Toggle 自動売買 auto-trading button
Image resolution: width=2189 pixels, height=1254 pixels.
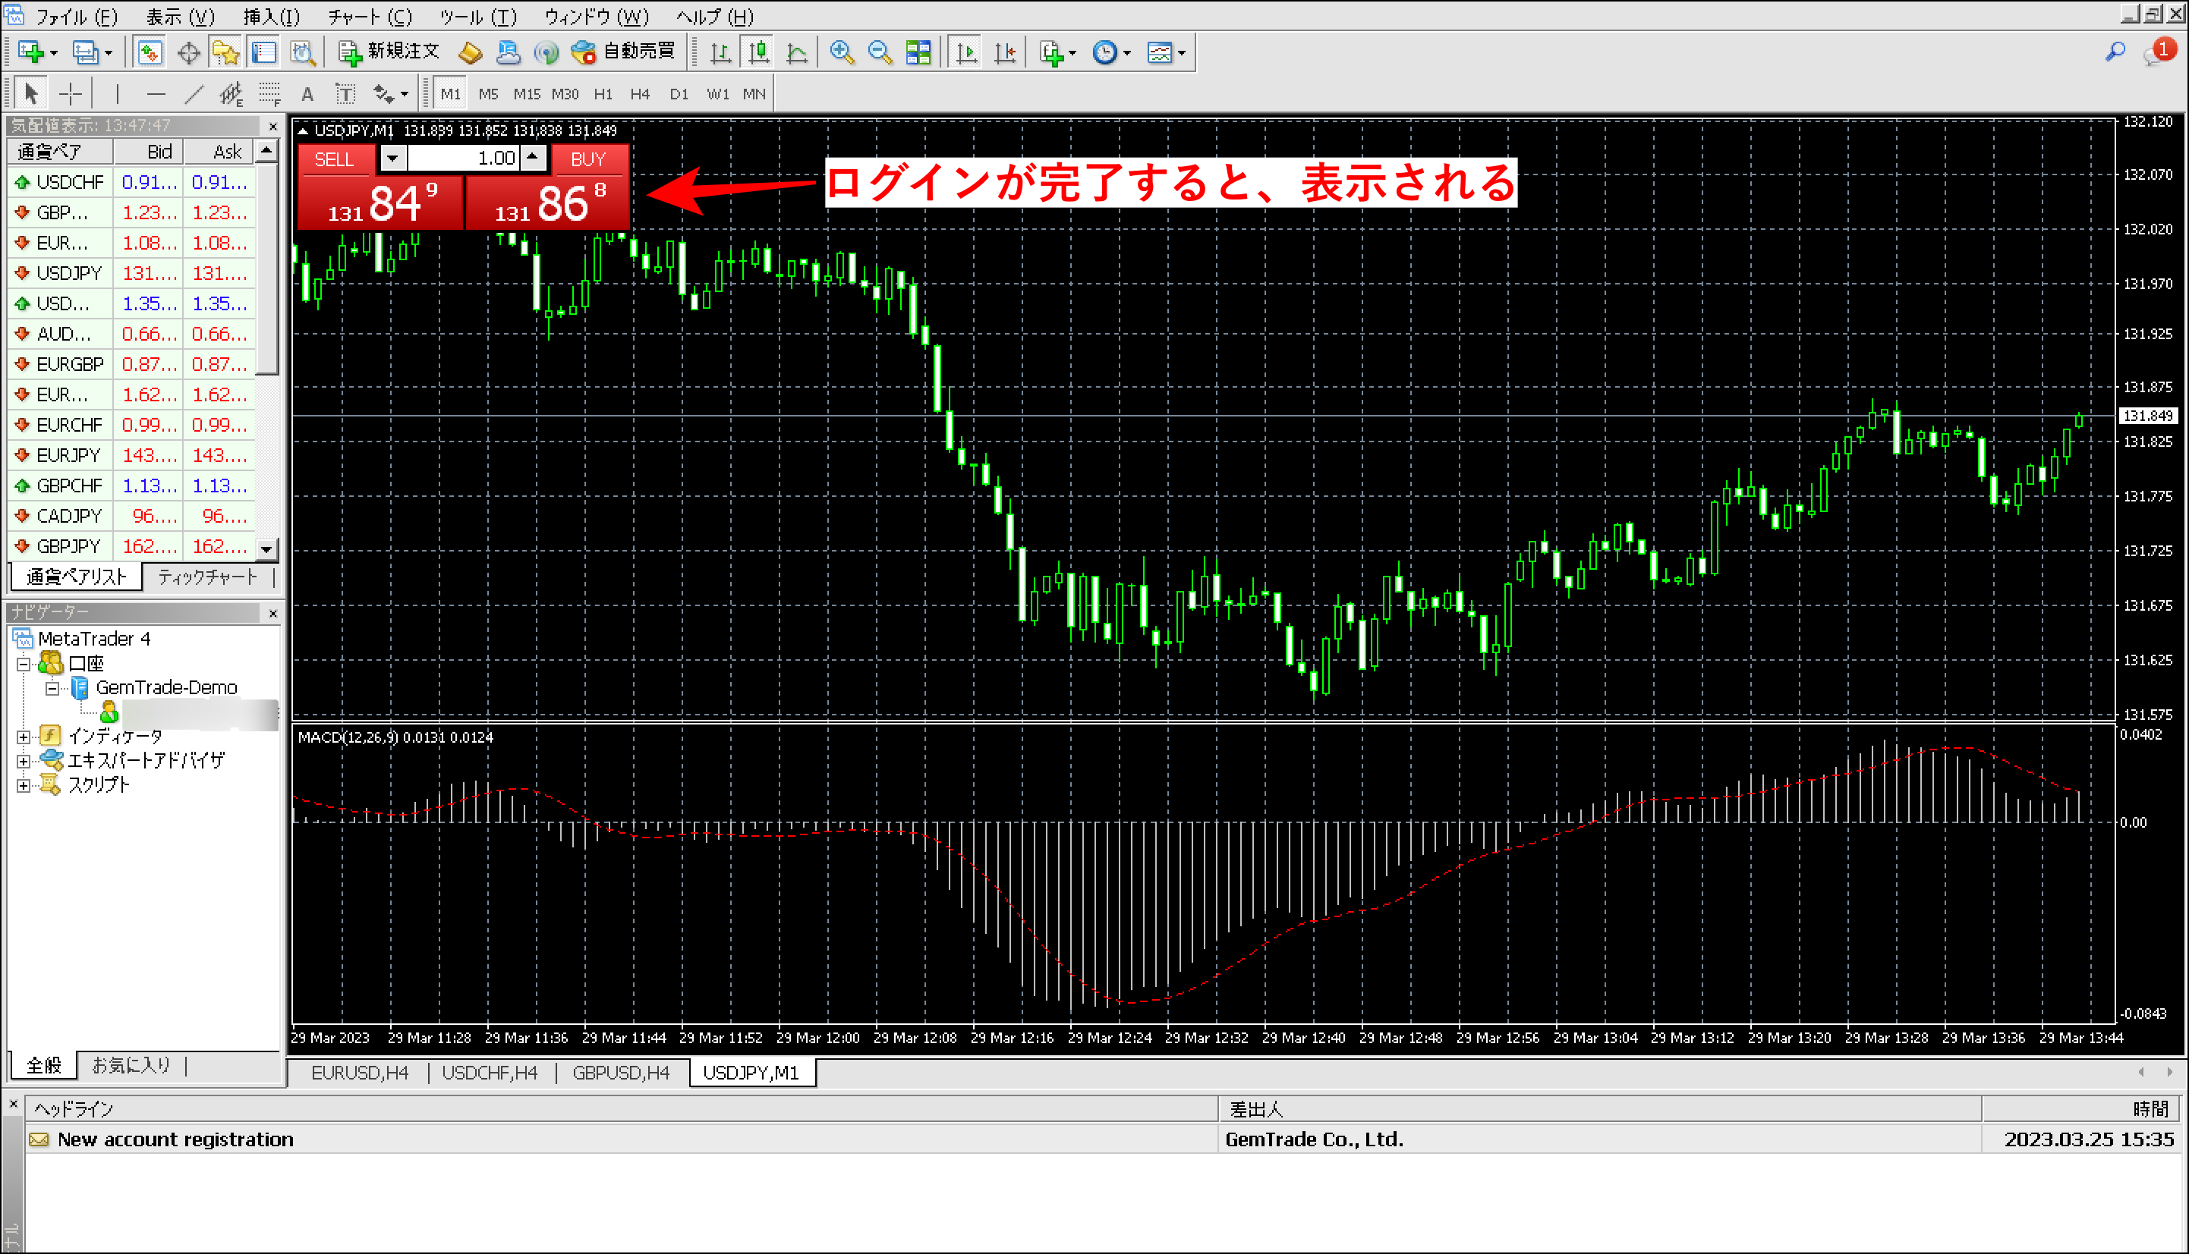point(625,52)
